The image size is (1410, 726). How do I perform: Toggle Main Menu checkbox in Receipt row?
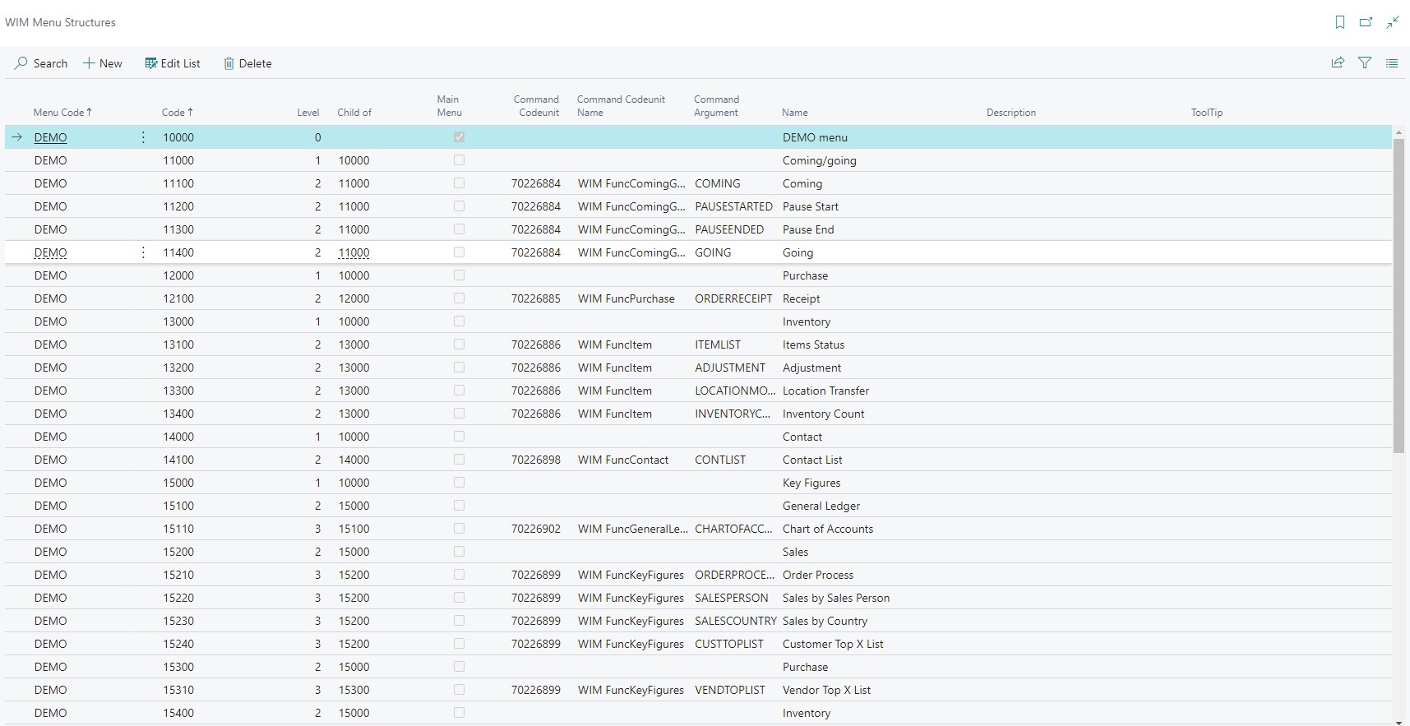[459, 298]
